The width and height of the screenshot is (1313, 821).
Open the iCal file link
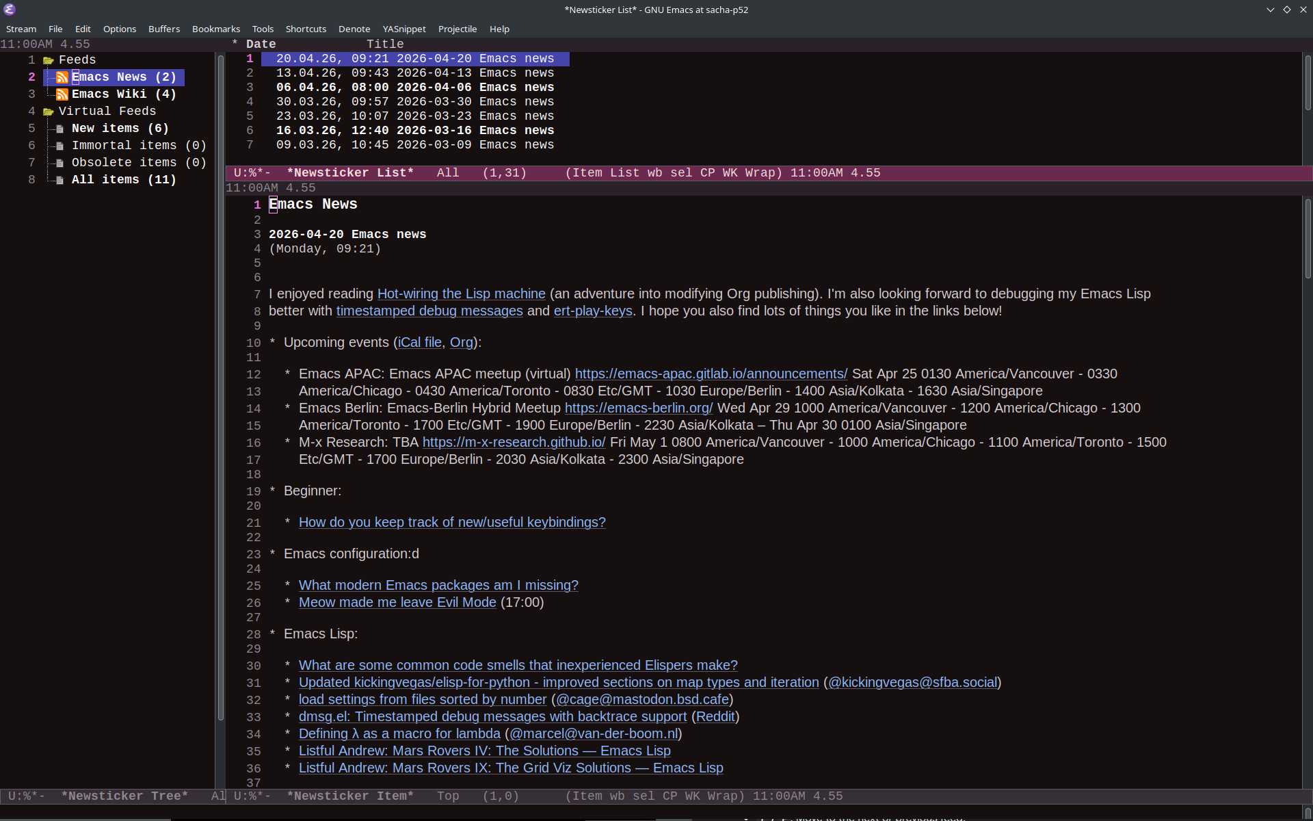[x=420, y=343]
